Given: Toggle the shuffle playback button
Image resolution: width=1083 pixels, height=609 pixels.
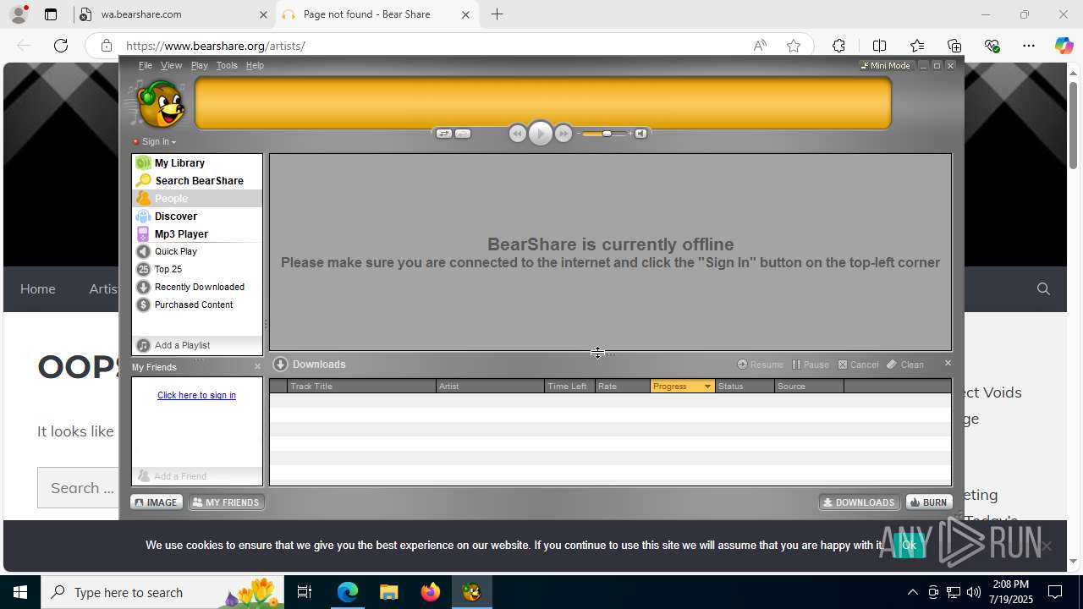Looking at the screenshot, I should point(443,134).
